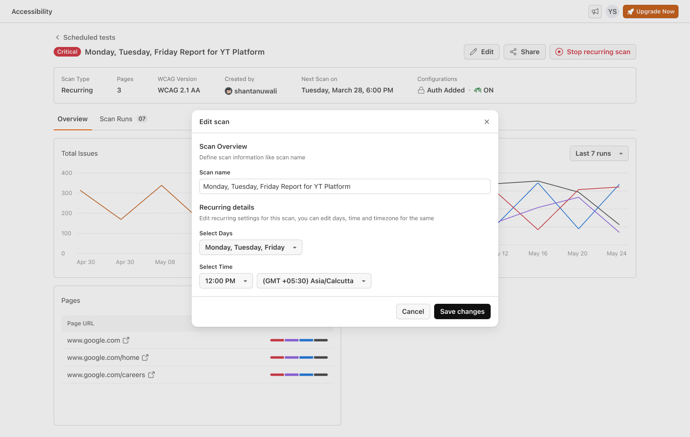
Task: Click the back chevron beside Scheduled tests
Action: point(57,37)
